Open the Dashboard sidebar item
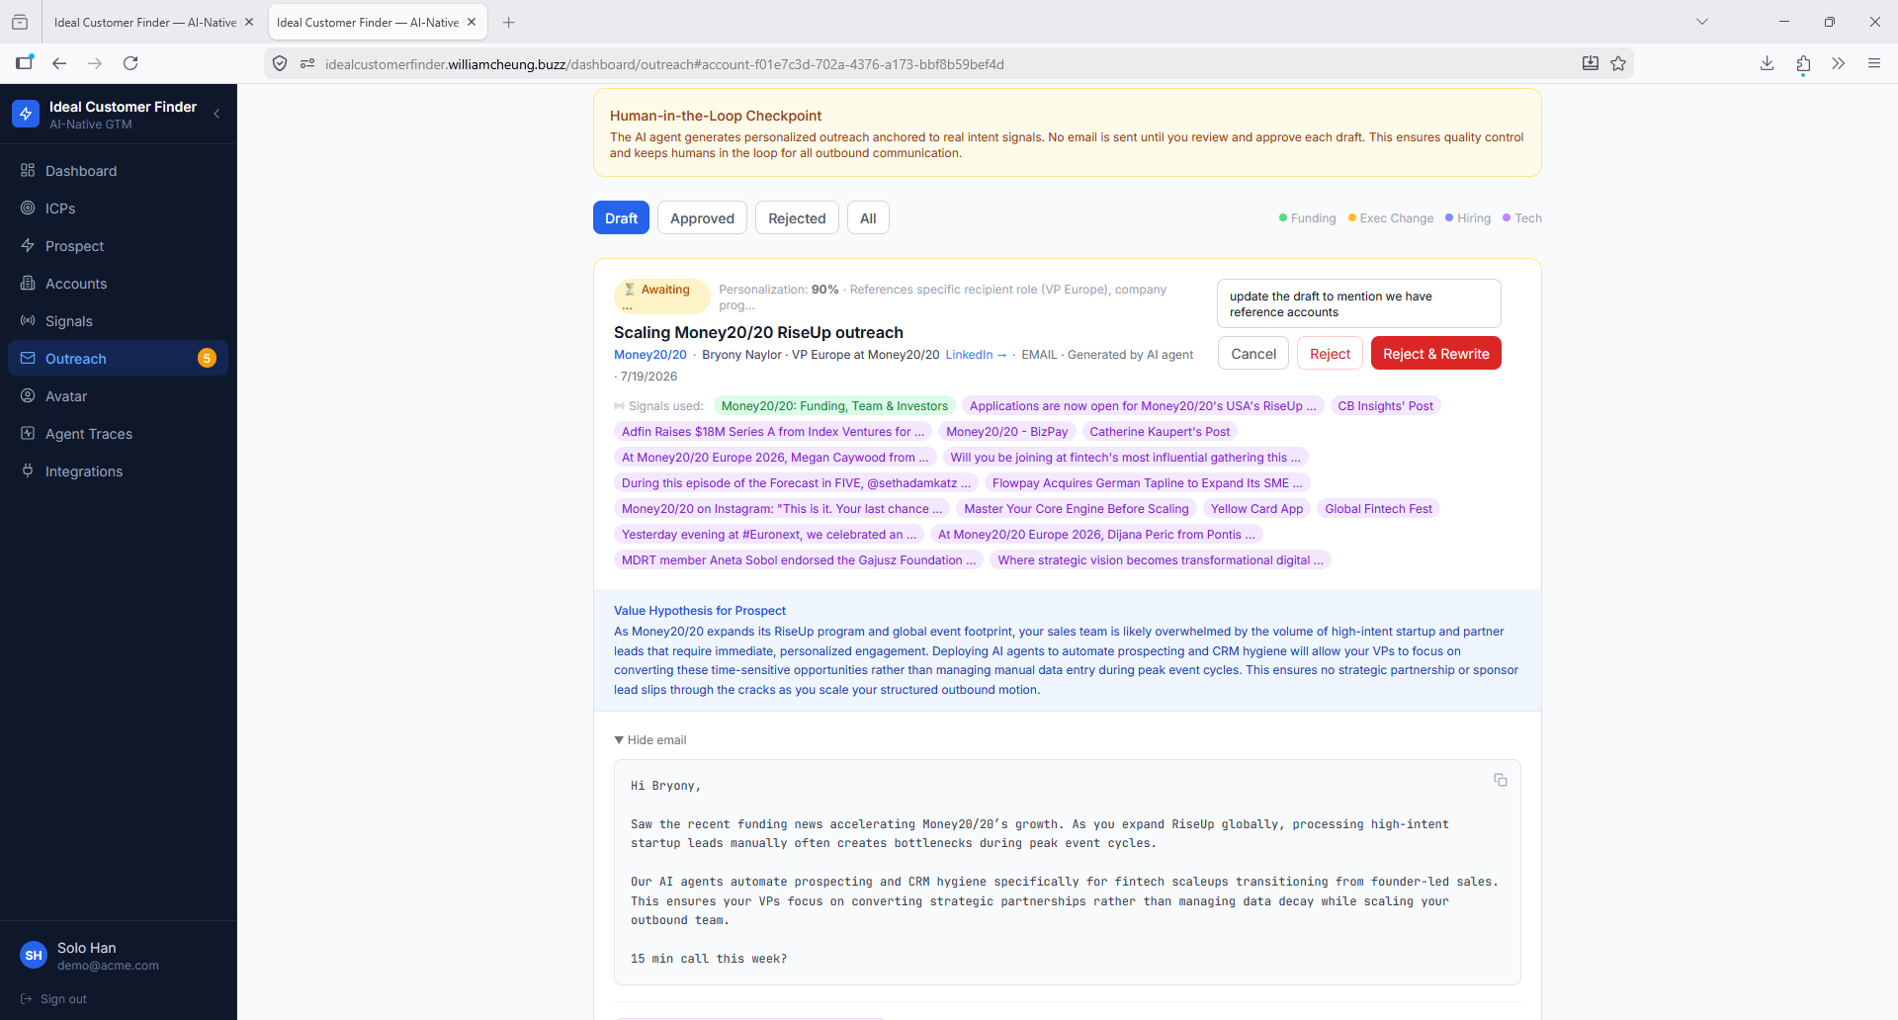 (118, 171)
